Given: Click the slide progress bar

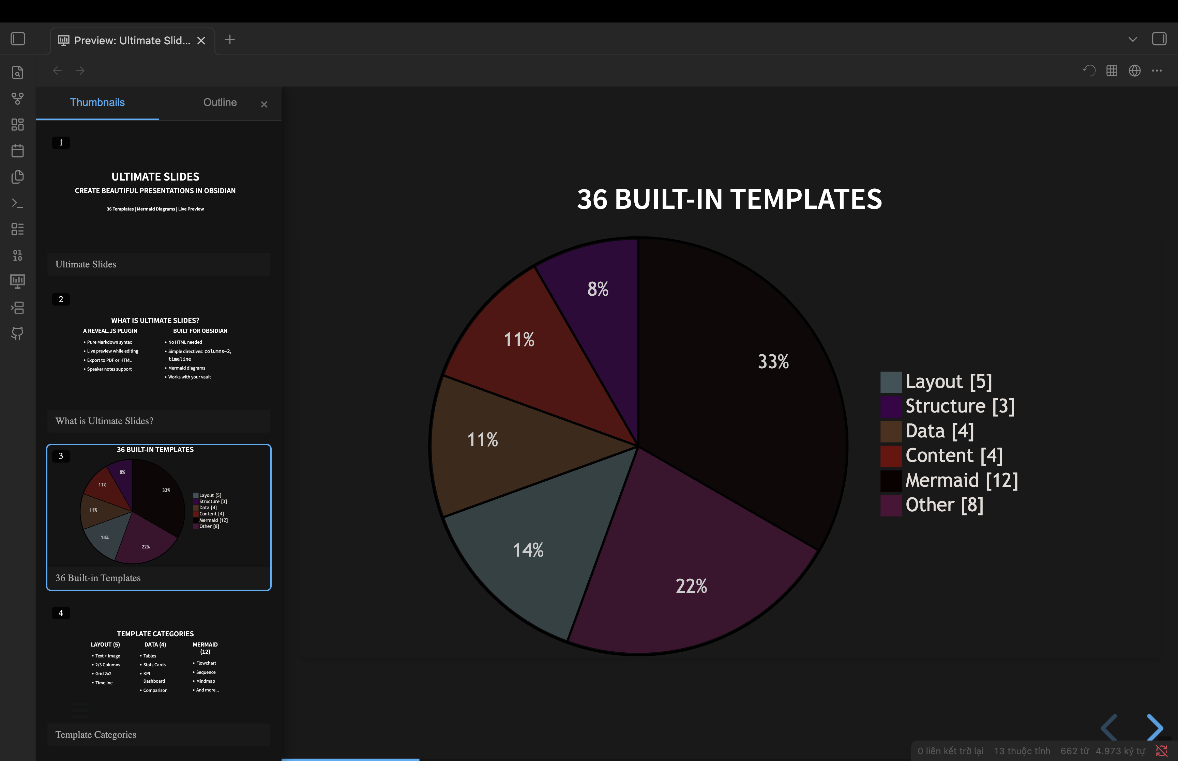Looking at the screenshot, I should click(x=730, y=760).
